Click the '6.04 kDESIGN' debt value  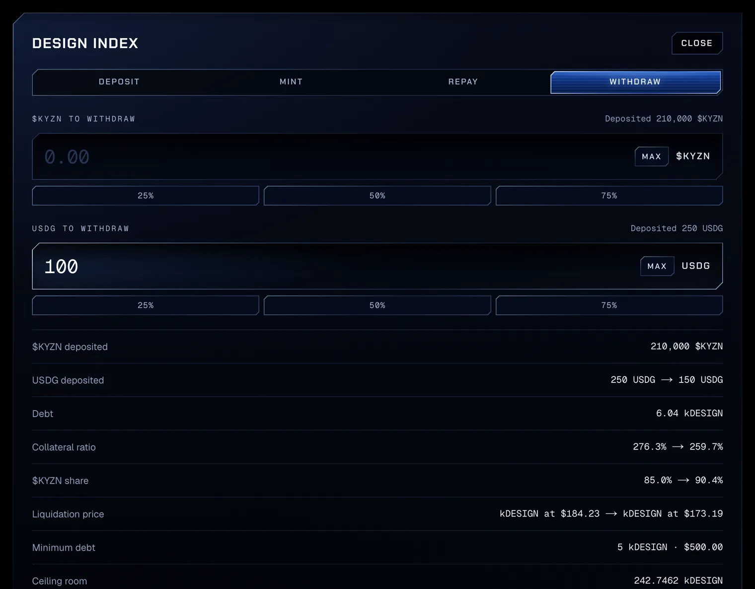pyautogui.click(x=689, y=413)
